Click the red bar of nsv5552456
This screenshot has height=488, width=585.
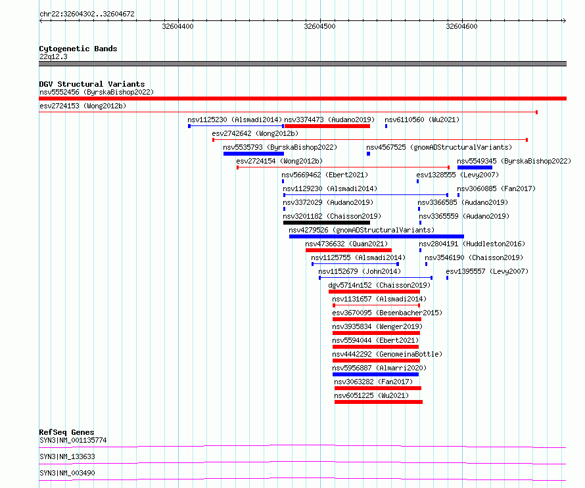coord(302,99)
